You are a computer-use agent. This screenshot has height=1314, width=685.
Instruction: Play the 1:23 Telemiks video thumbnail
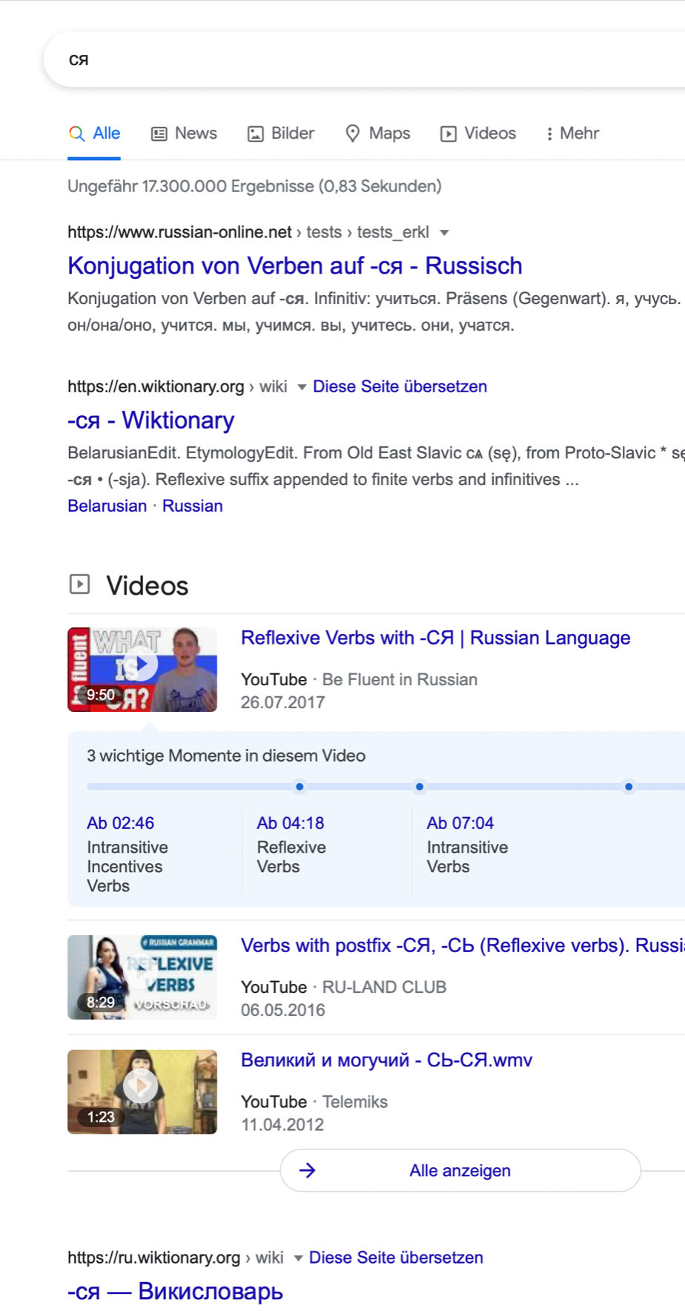click(x=142, y=1092)
